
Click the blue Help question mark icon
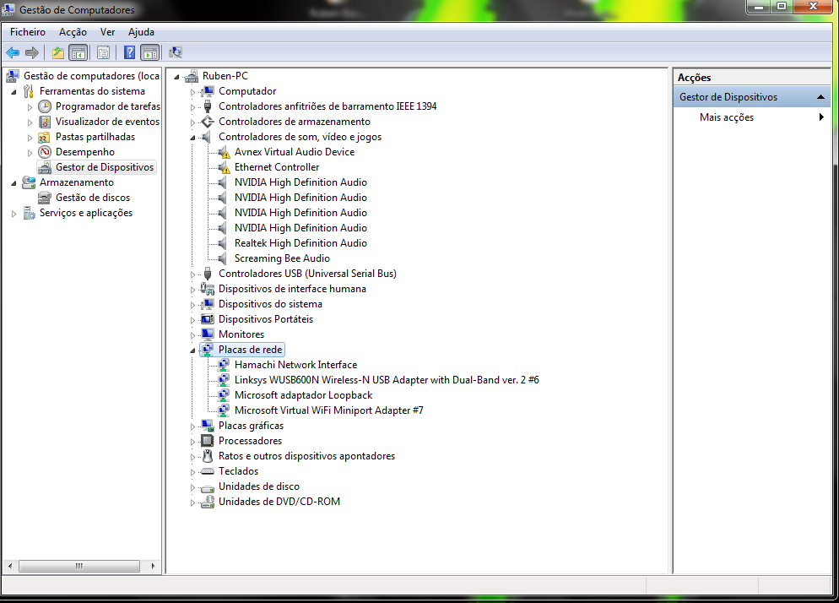click(129, 52)
